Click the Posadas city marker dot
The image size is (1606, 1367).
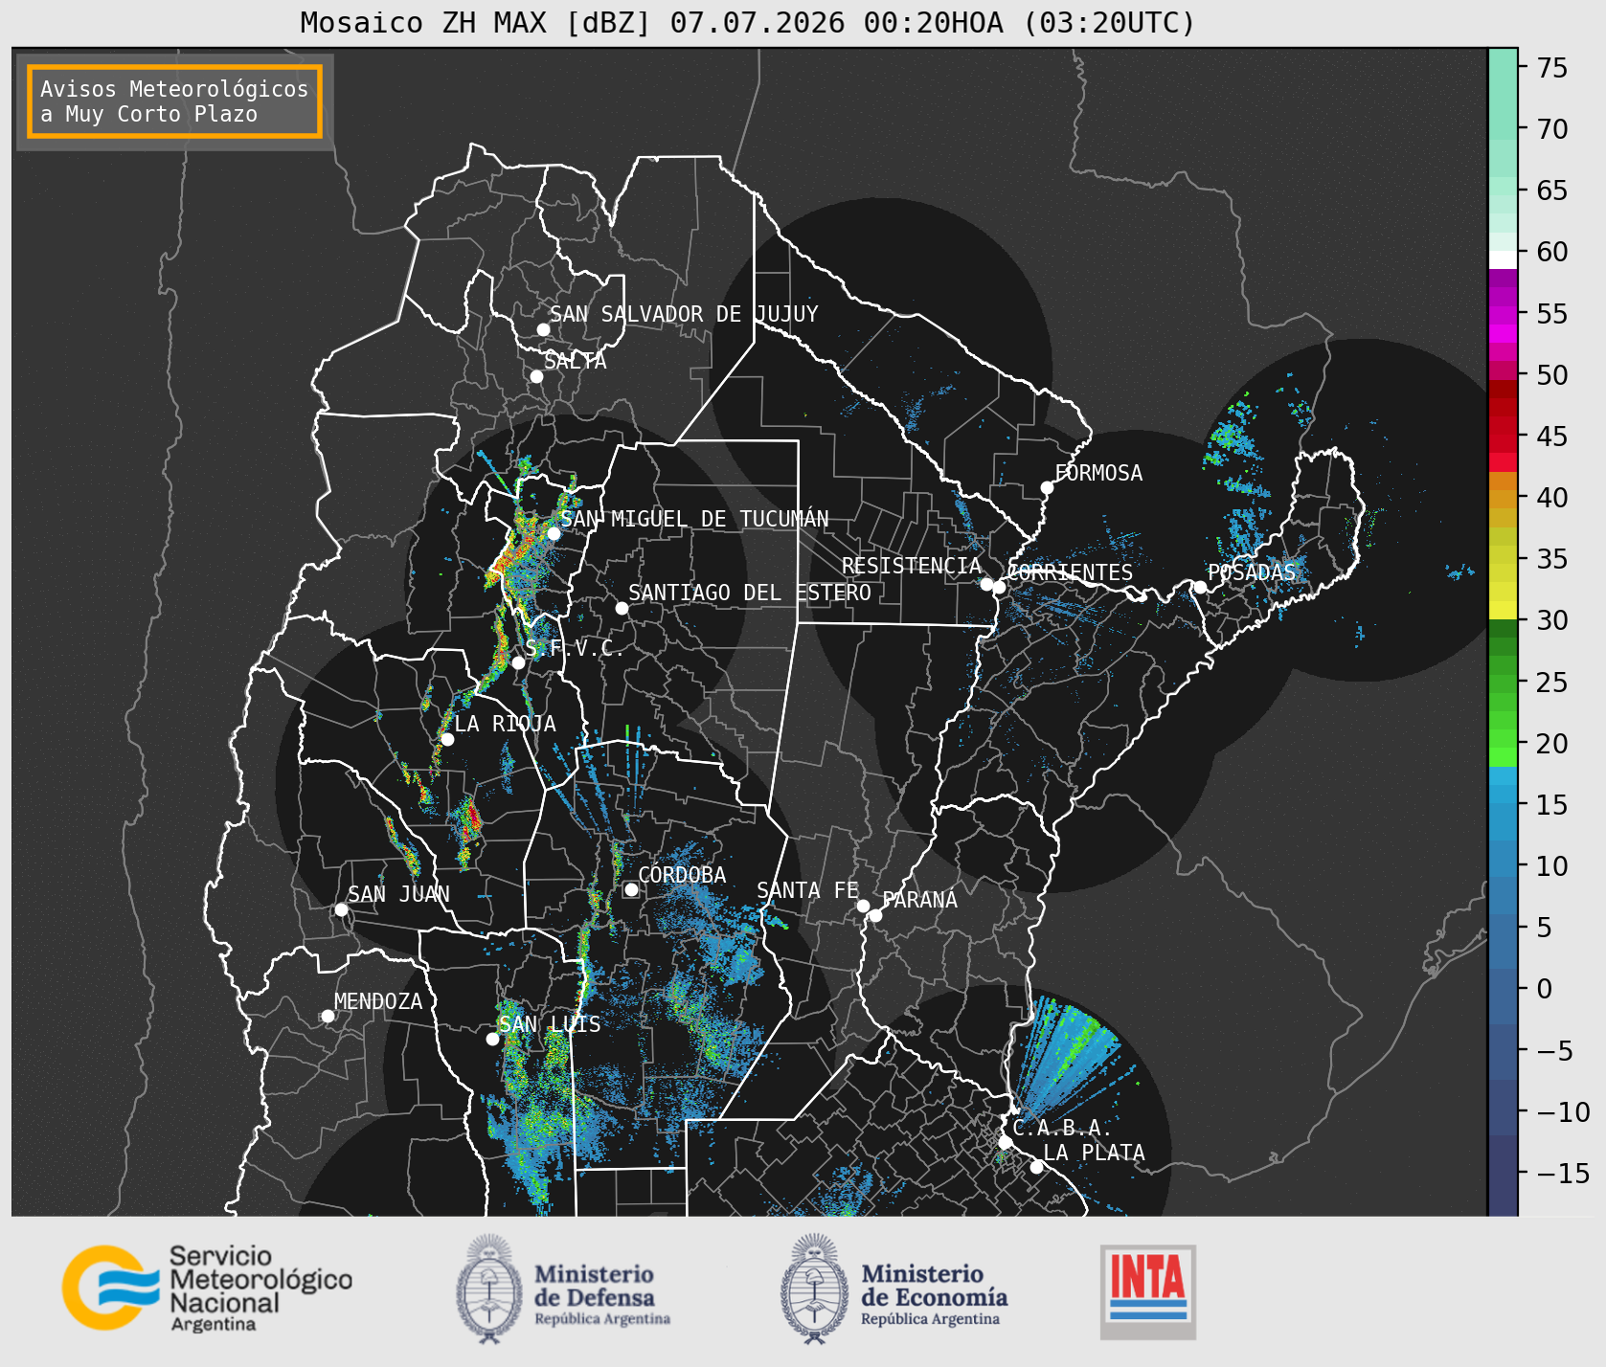click(x=1200, y=587)
